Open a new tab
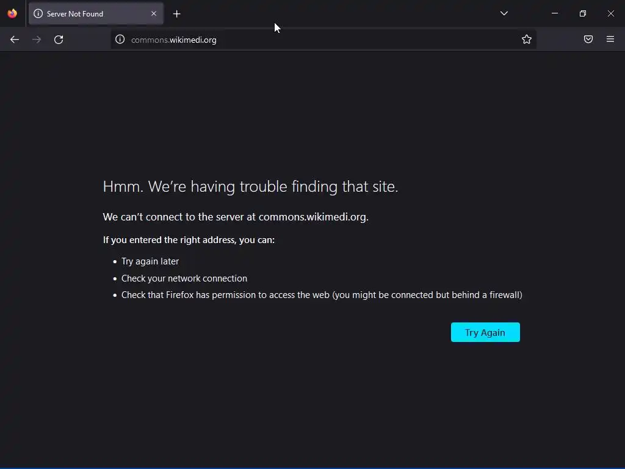The width and height of the screenshot is (625, 469). [x=176, y=14]
